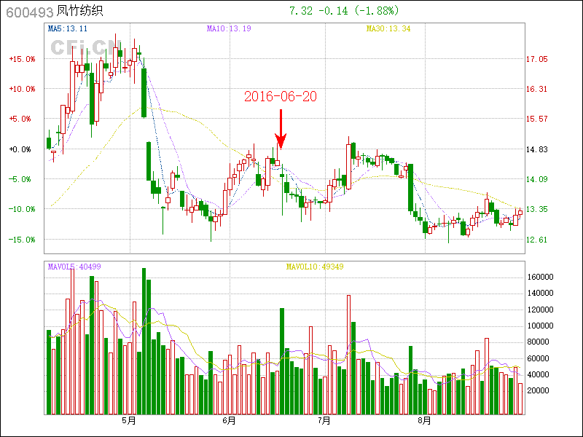
Task: Click the -0.14 (-1.88%) change value
Action: click(362, 11)
